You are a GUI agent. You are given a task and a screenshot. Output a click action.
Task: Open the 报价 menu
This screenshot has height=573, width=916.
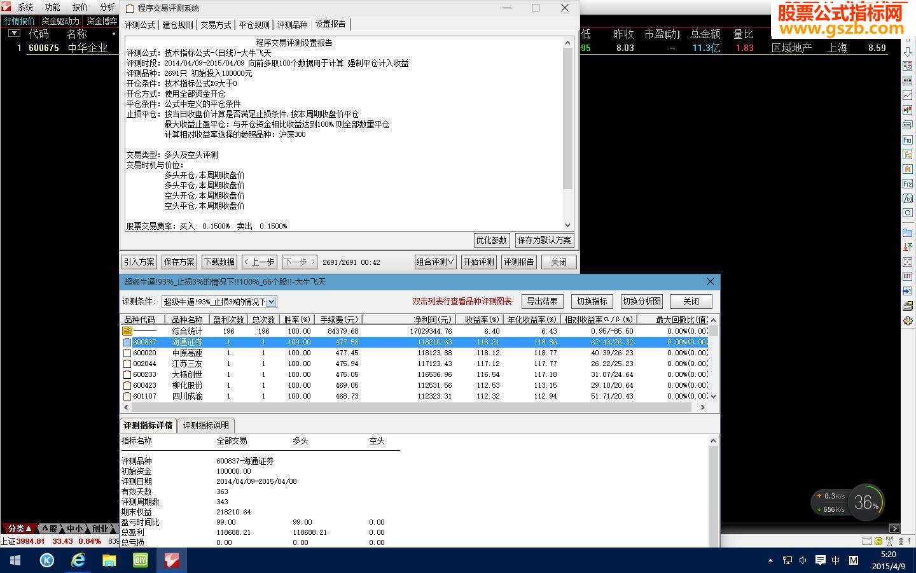tap(80, 7)
